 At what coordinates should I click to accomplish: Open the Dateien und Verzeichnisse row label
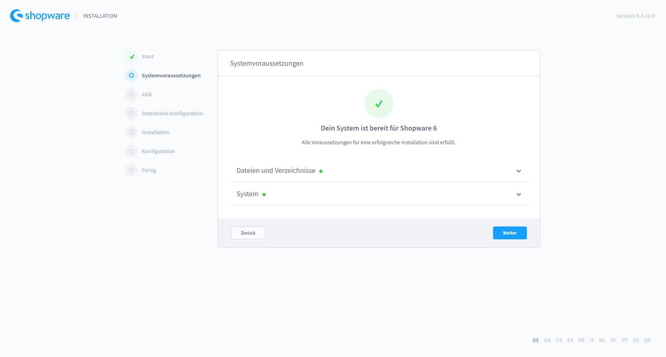pos(276,170)
